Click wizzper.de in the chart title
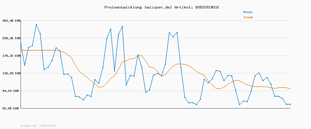Image resolution: width=311 pixels, height=129 pixels. click(x=158, y=7)
